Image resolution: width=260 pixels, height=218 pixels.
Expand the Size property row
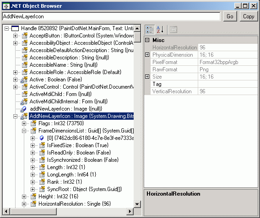click(147, 76)
